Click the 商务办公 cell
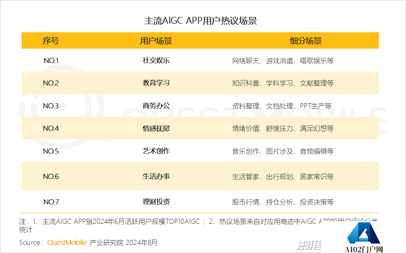Image resolution: width=406 pixels, height=253 pixels. 156,106
